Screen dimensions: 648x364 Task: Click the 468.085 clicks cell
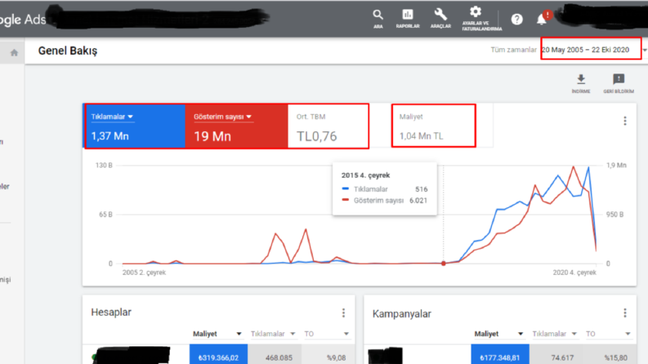(x=275, y=355)
